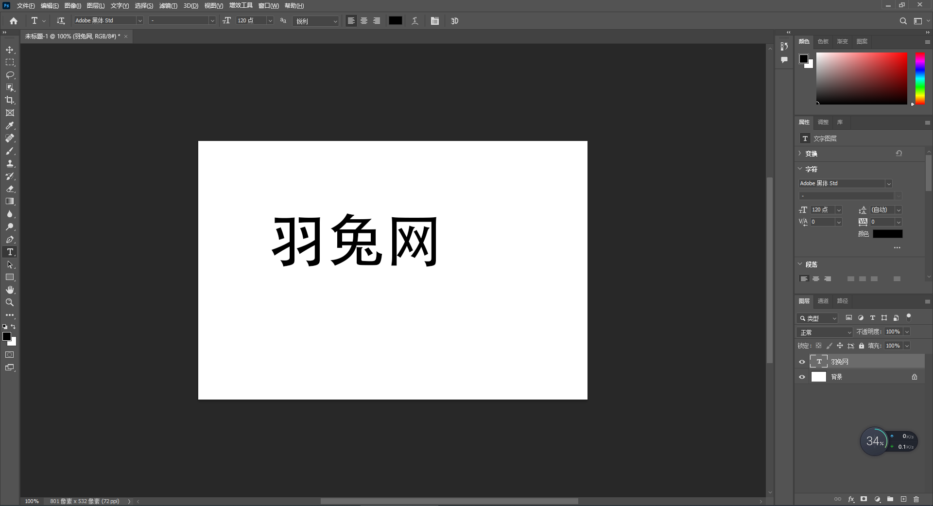Select the Hand tool
Image resolution: width=933 pixels, height=506 pixels.
coord(10,290)
